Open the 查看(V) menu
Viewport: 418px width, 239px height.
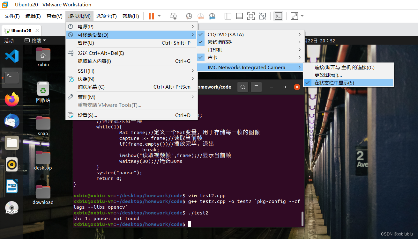[55, 16]
